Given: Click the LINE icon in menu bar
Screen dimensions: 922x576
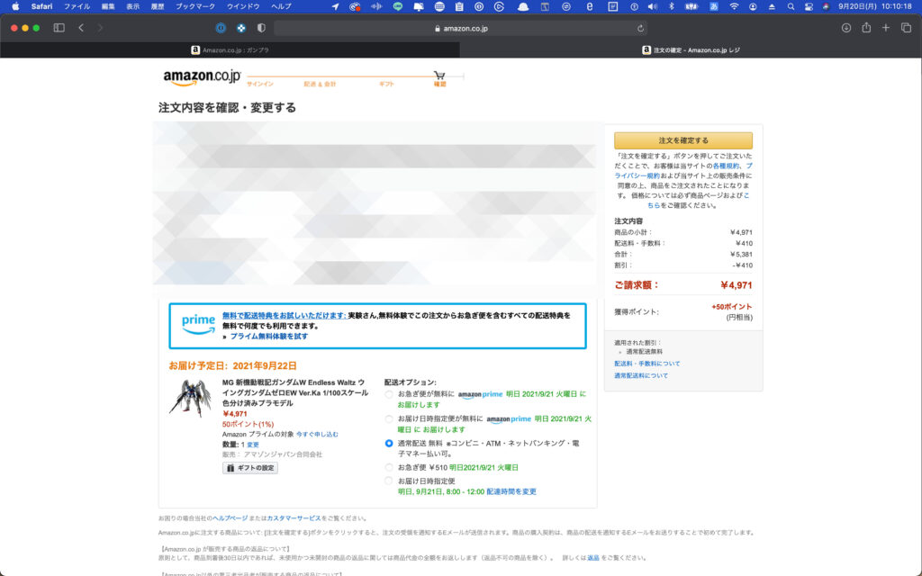Looking at the screenshot, I should click(x=398, y=6).
